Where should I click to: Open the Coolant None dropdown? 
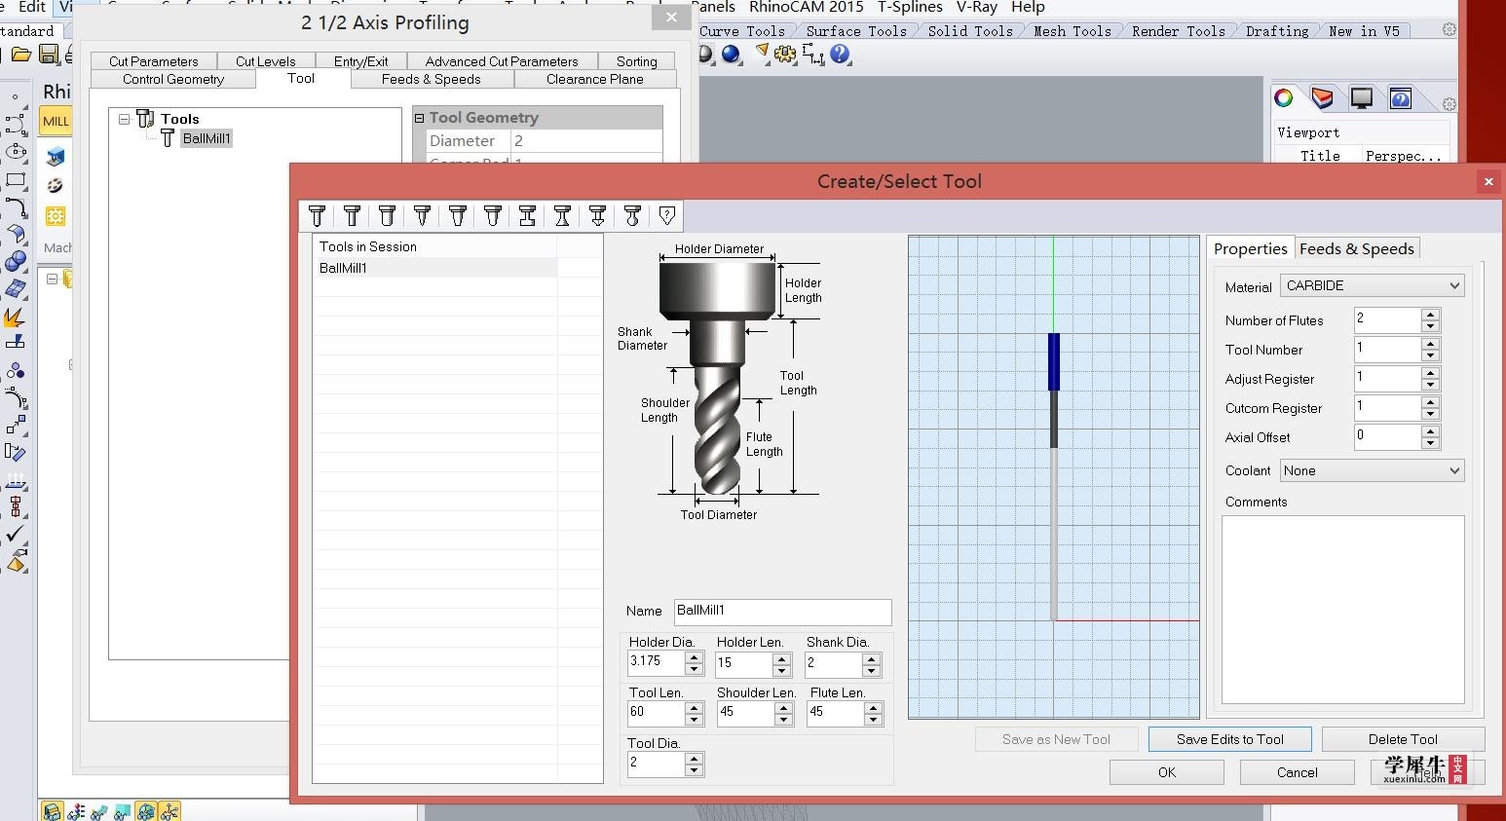[x=1372, y=470]
